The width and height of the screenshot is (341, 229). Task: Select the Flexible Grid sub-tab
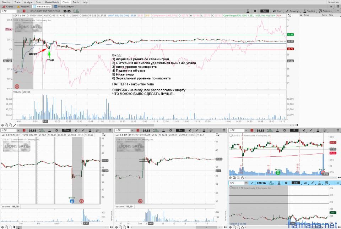click(42, 6)
